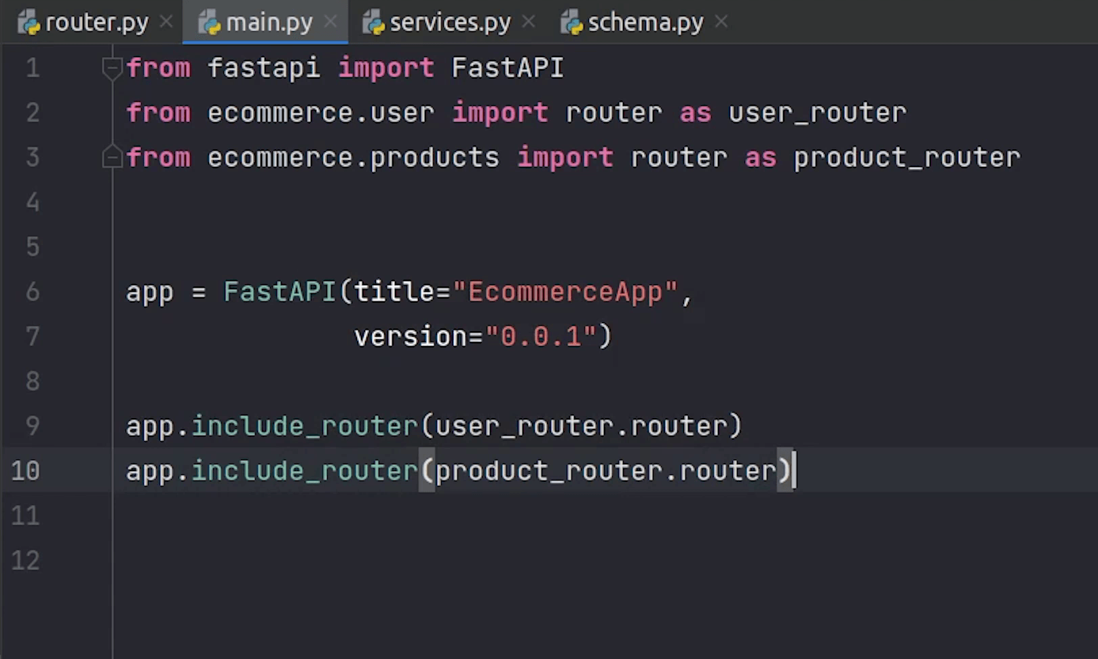The height and width of the screenshot is (659, 1098).
Task: Close the main.py editor tab
Action: coord(330,22)
